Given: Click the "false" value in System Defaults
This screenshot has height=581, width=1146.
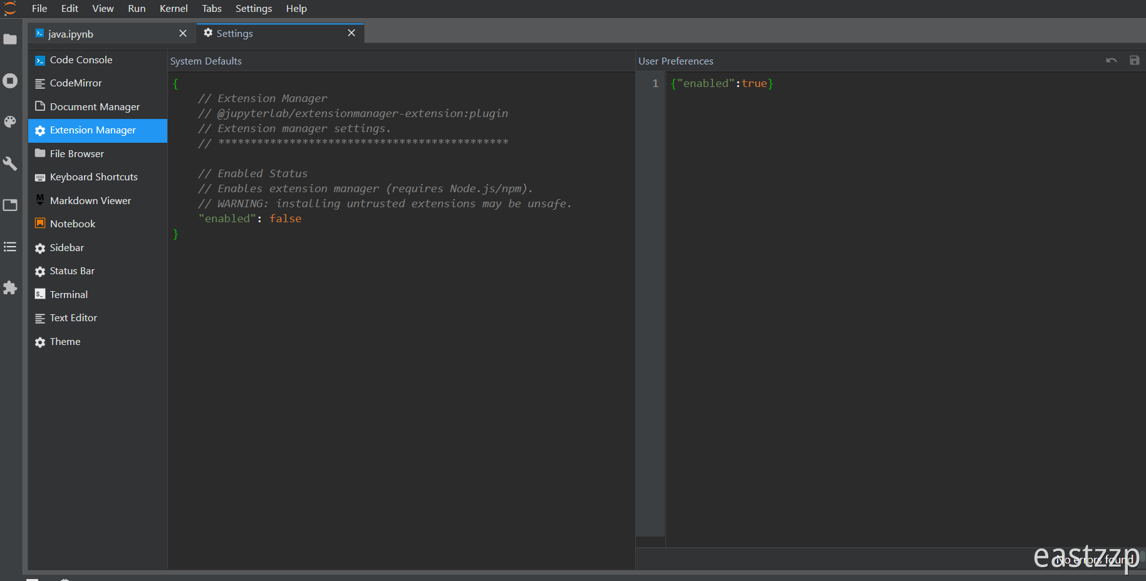Looking at the screenshot, I should click(286, 219).
